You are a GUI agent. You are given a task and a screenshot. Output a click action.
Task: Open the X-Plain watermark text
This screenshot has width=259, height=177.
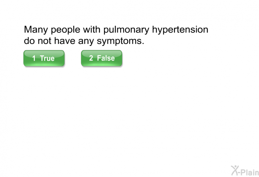(245, 171)
